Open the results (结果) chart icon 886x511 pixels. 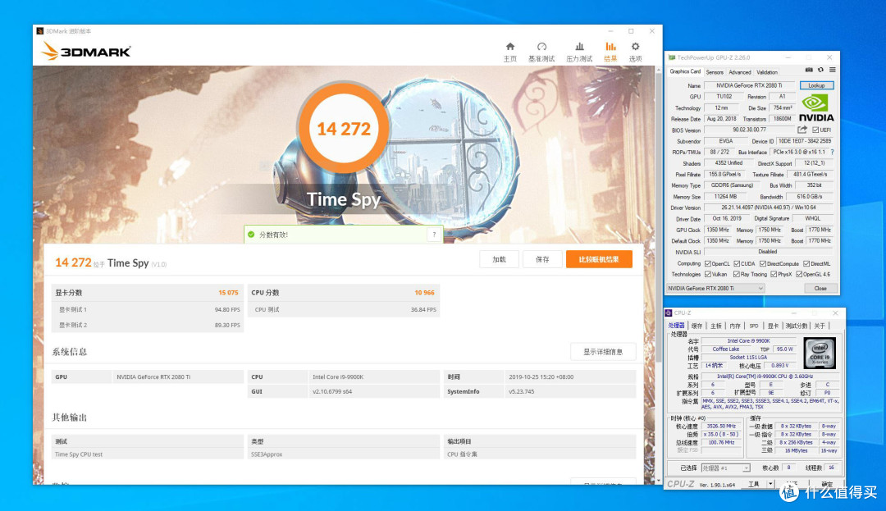point(610,46)
